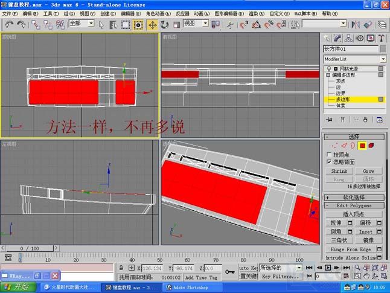Toggle the 置关键 set key mode button
Image resolution: width=390 pixels, height=293 pixels.
[248, 276]
